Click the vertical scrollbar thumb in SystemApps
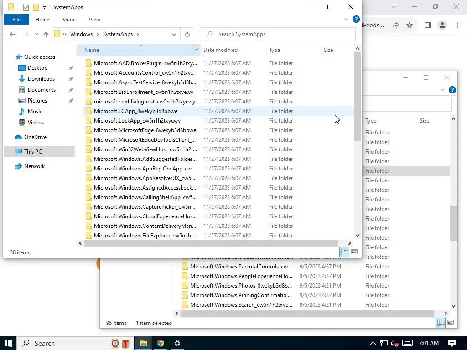This screenshot has height=350, width=467. coord(357,97)
